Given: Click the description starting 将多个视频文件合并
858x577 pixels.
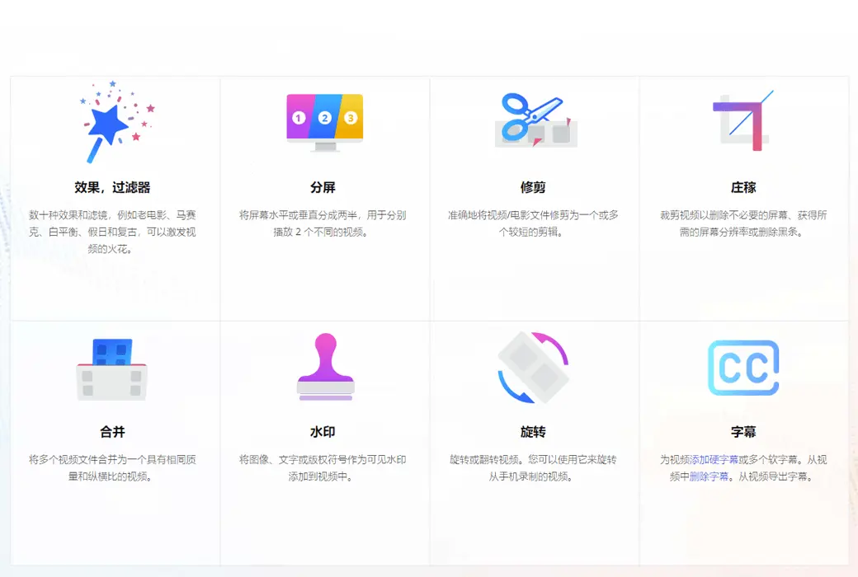Looking at the screenshot, I should tap(112, 468).
